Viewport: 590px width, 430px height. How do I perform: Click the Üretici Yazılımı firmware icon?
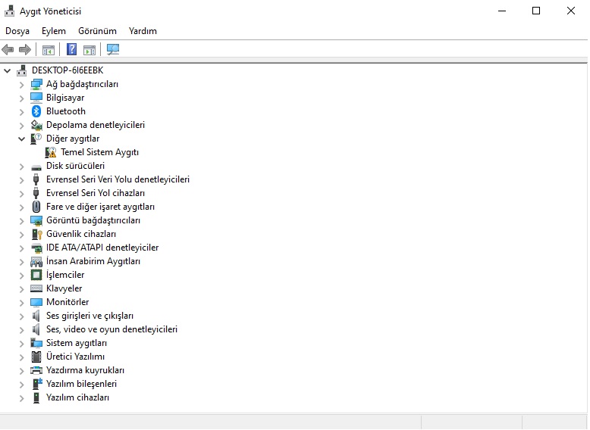point(36,357)
